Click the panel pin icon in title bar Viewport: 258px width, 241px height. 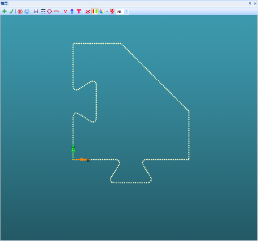coord(250,4)
